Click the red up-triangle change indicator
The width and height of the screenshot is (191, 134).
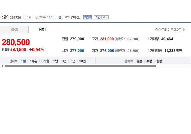[x=14, y=49]
